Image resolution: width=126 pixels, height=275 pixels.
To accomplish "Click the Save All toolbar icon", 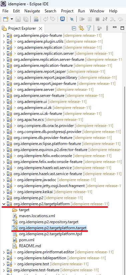I will (x=26, y=19).
